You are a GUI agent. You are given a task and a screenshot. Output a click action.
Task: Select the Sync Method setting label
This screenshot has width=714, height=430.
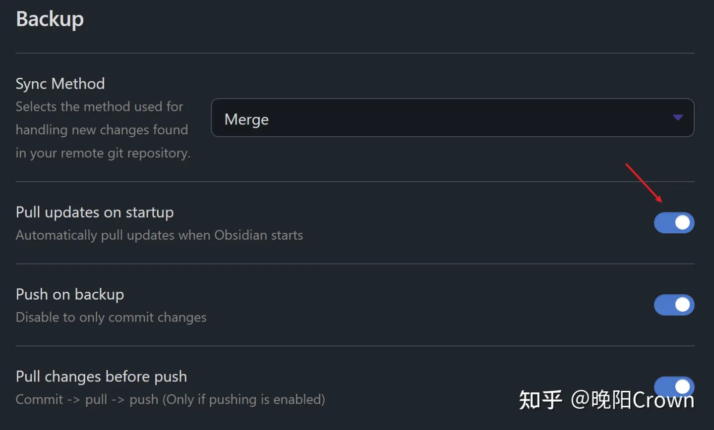[x=60, y=84]
